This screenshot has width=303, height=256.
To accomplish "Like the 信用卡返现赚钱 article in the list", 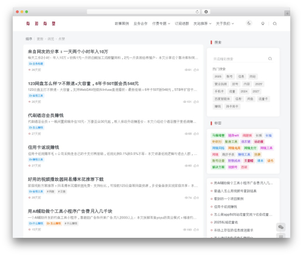I will click(196, 166).
